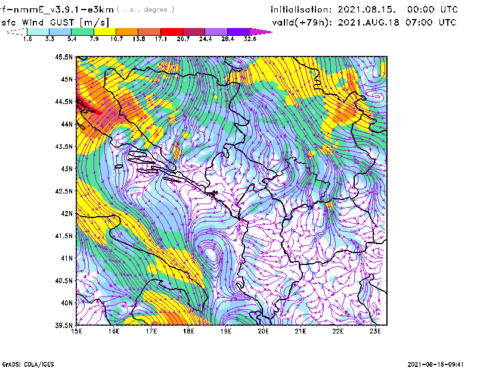Click the model name 'nmmE_v3.9.1-e3km' text
This screenshot has height=368, width=477.
coord(63,10)
